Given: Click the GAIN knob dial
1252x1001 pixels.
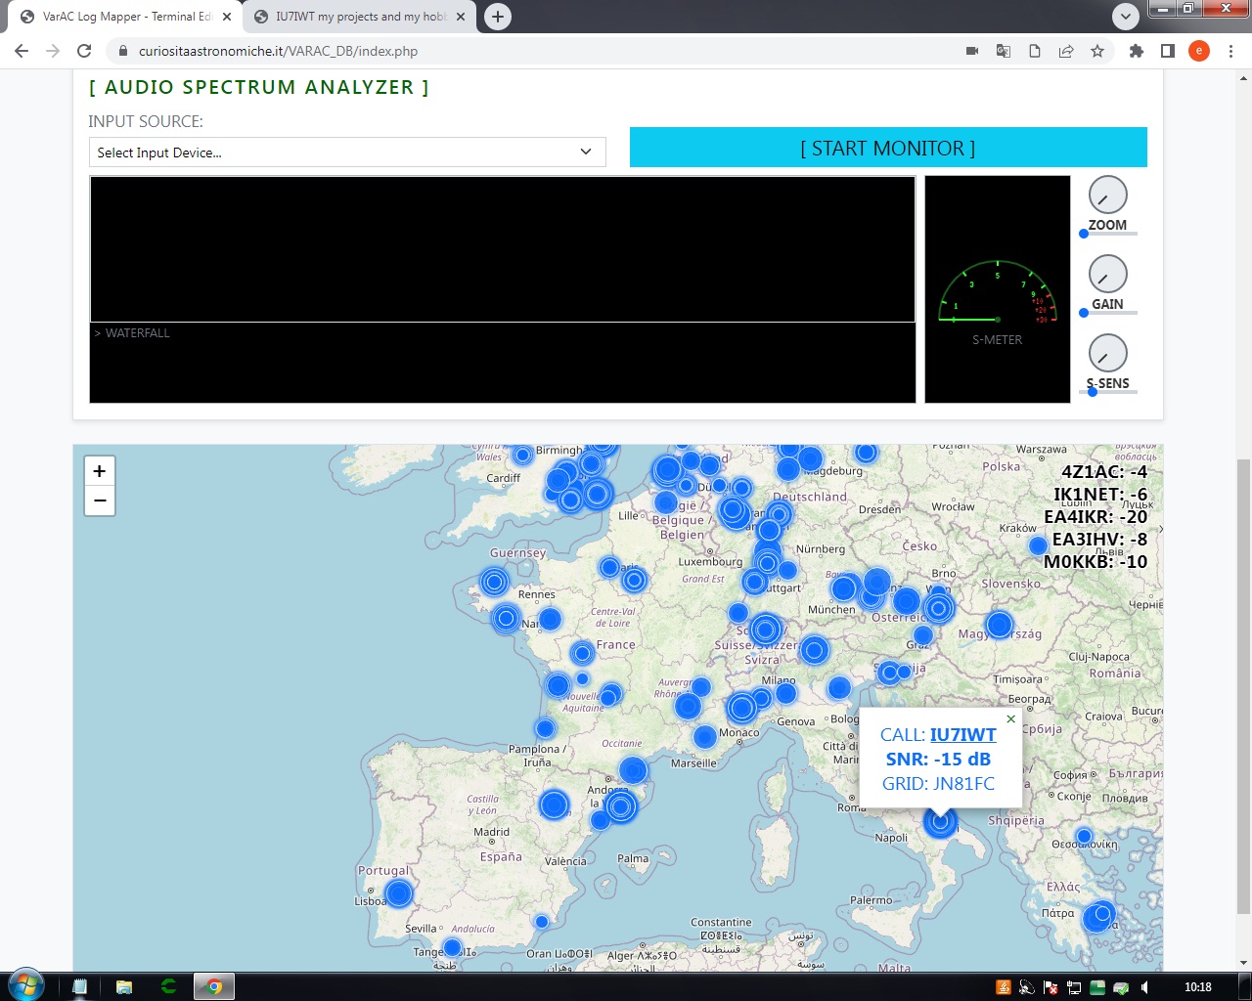Looking at the screenshot, I should 1107,275.
